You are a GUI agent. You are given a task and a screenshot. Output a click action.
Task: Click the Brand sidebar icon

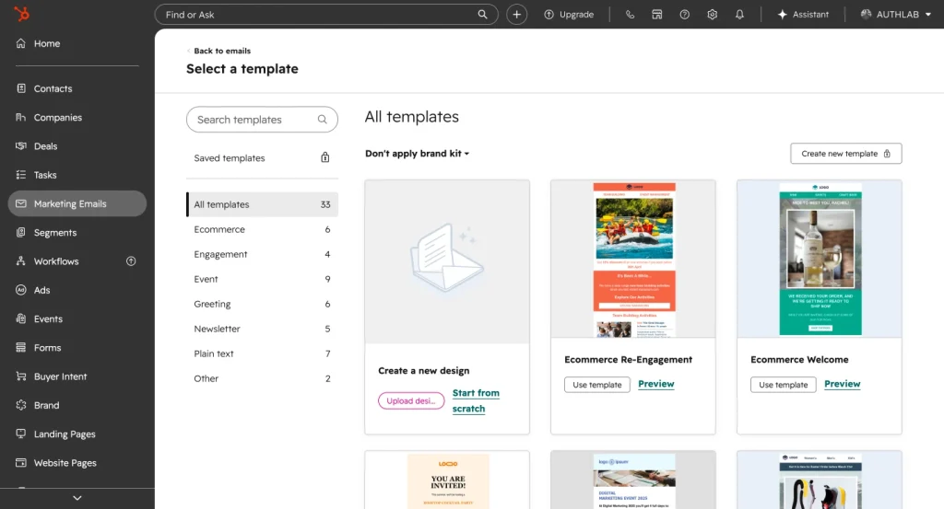(21, 405)
